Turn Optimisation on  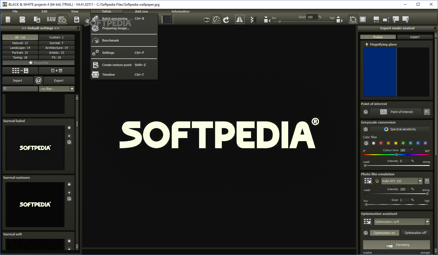384,233
